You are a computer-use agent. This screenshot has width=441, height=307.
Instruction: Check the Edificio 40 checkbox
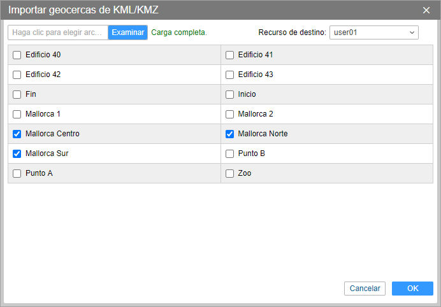coord(17,55)
